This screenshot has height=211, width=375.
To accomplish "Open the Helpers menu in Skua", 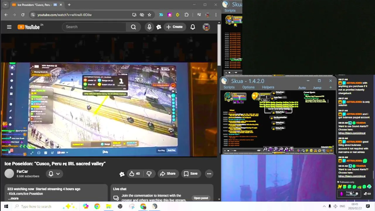I will [268, 87].
